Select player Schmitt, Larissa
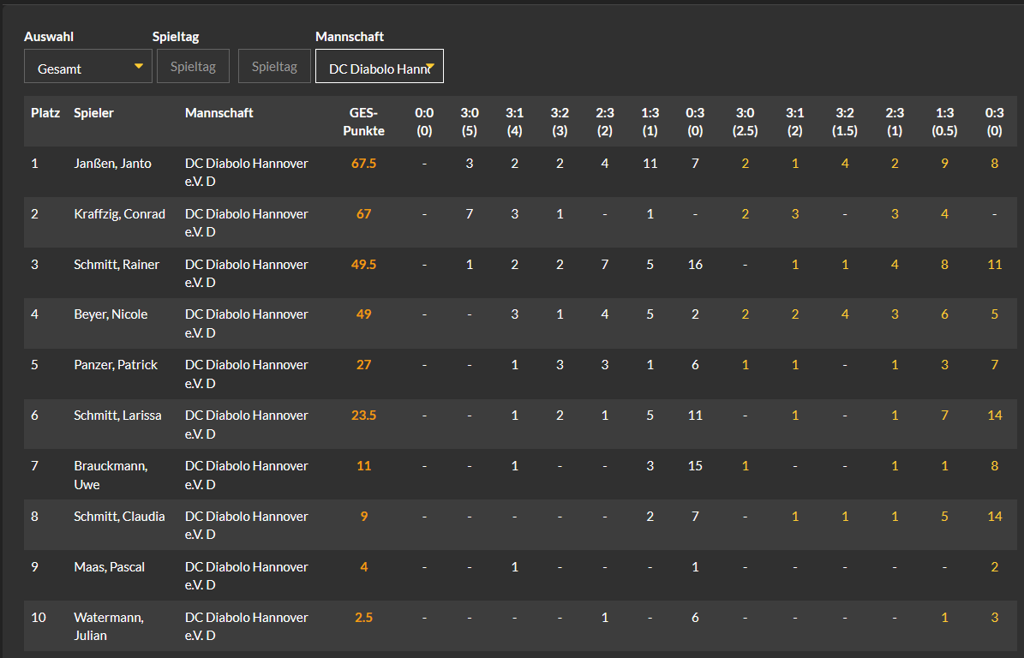The image size is (1024, 658). pos(117,416)
